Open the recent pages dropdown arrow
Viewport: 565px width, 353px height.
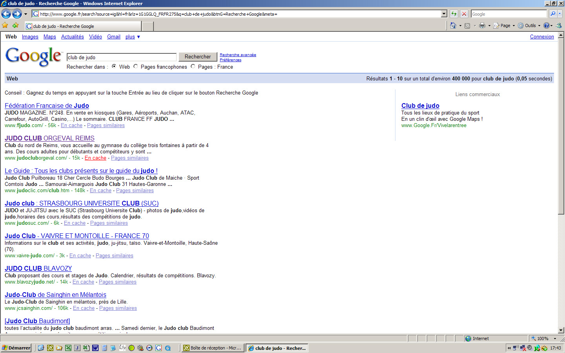tap(26, 14)
